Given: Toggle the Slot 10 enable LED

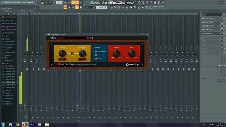Looking at the screenshot, I should 225,53.
